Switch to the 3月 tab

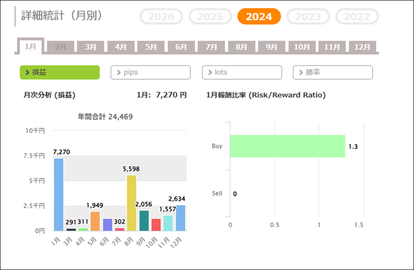tap(91, 47)
